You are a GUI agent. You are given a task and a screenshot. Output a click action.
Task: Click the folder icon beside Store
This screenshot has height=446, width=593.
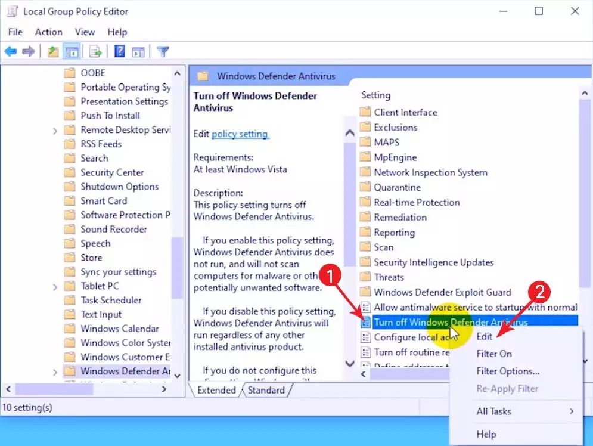pos(70,257)
